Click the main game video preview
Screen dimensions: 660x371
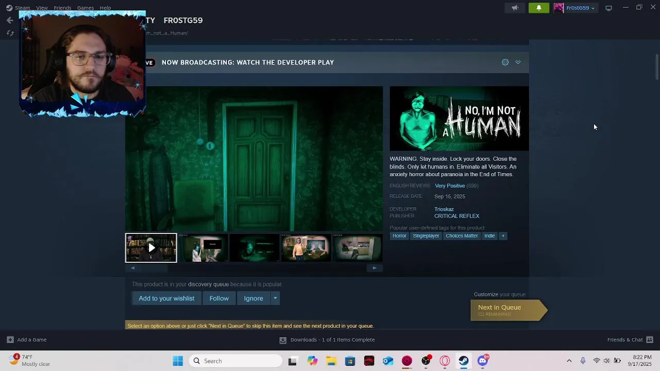(x=254, y=159)
